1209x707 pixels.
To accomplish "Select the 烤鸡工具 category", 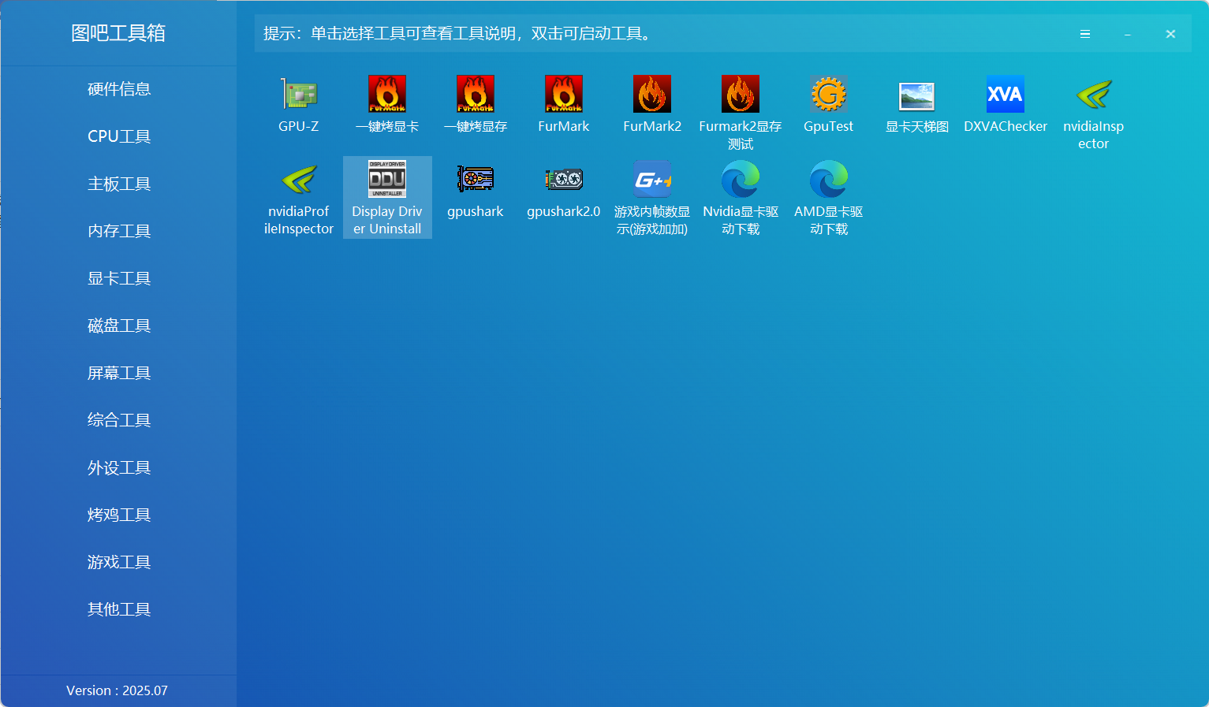I will (x=119, y=515).
